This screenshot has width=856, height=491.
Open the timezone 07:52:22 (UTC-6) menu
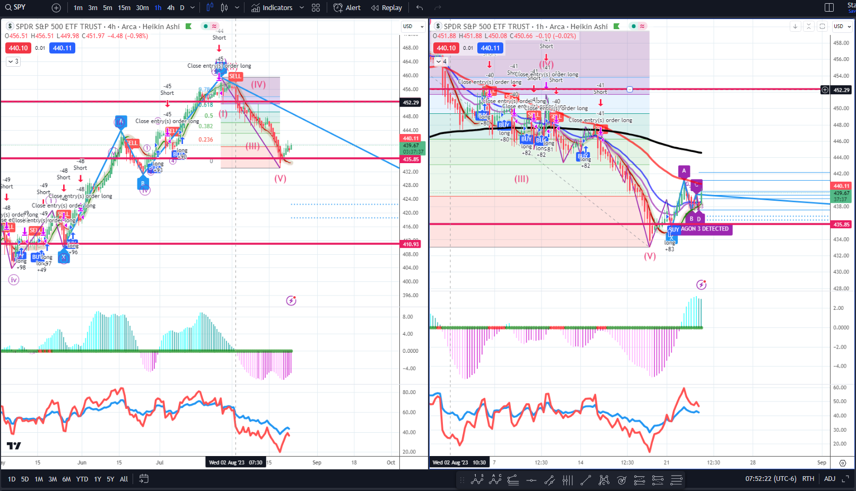(x=771, y=479)
